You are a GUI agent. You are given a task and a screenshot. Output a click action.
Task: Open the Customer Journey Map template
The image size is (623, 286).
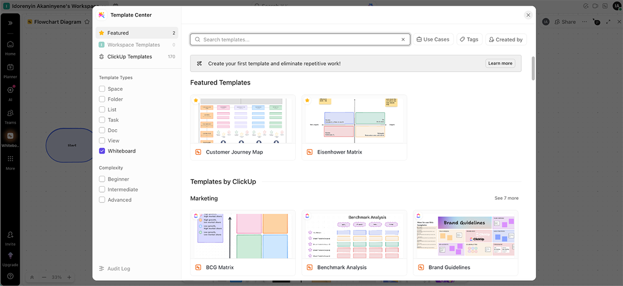(242, 127)
